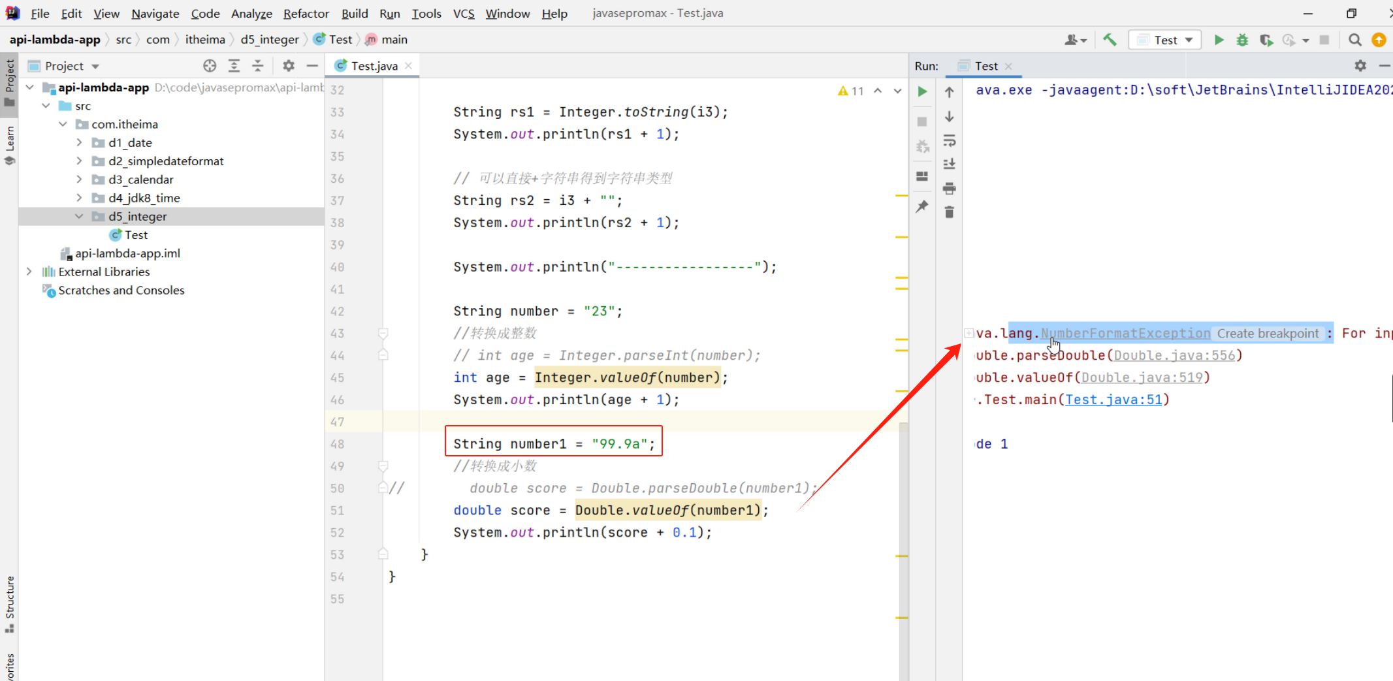Rerun Test in the Run panel
Image resolution: width=1393 pixels, height=681 pixels.
click(922, 91)
